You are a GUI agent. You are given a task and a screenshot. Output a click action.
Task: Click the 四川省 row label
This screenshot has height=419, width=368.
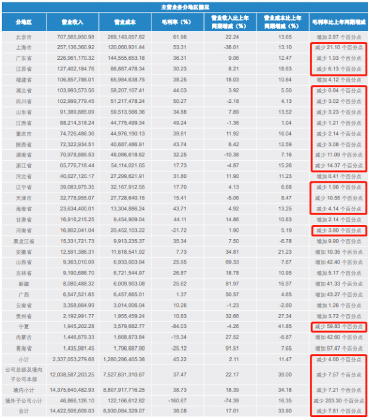(24, 102)
